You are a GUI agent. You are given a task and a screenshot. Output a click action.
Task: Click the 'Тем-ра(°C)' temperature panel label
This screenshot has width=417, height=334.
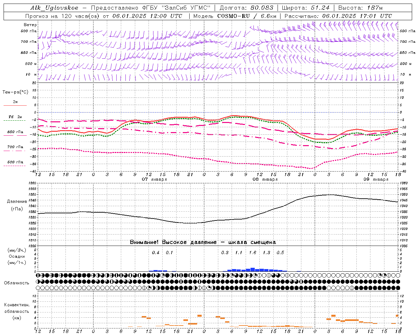tap(15, 92)
